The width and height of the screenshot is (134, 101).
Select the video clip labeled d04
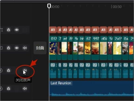(x=103, y=48)
